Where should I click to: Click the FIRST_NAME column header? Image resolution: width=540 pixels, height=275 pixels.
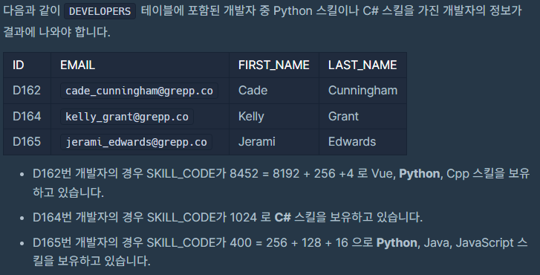274,65
